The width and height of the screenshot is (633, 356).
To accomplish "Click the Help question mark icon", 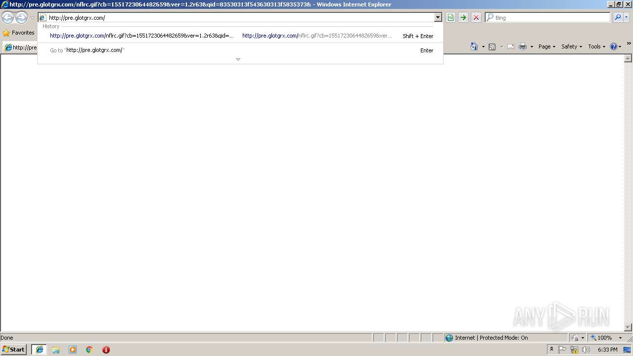I will [614, 46].
